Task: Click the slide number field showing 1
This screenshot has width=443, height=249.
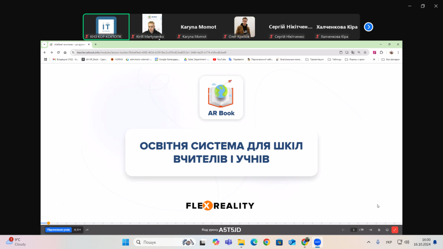Action: point(354,230)
